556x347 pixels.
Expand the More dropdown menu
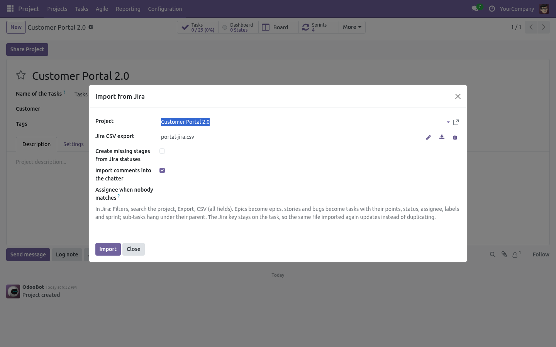[x=352, y=27]
